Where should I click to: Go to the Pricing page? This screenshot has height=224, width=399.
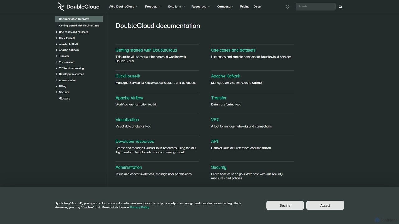point(244,7)
